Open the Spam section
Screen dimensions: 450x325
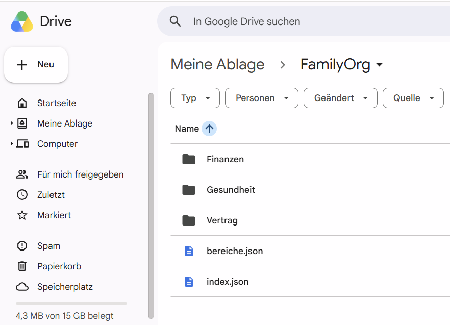point(49,246)
